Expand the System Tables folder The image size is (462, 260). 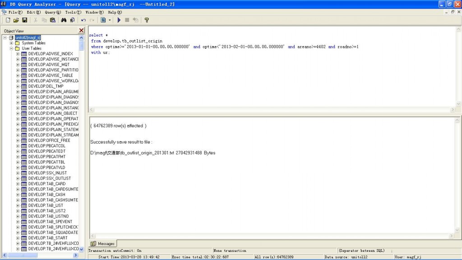tap(11, 43)
